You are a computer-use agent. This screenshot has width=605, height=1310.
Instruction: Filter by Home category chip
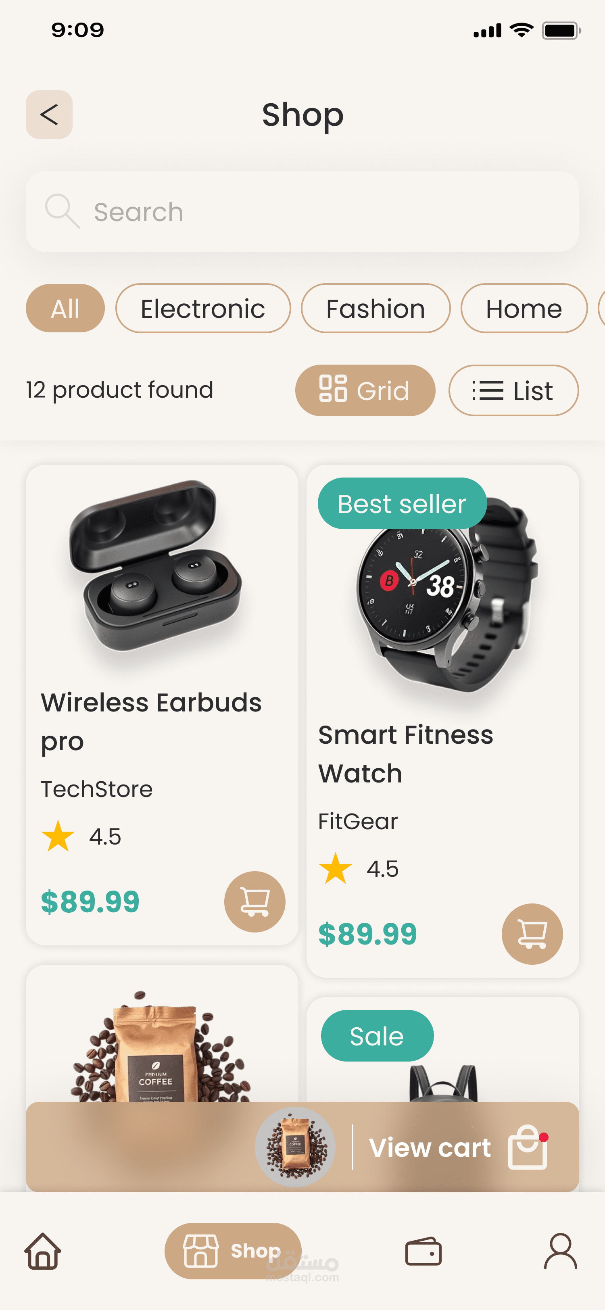click(x=524, y=309)
